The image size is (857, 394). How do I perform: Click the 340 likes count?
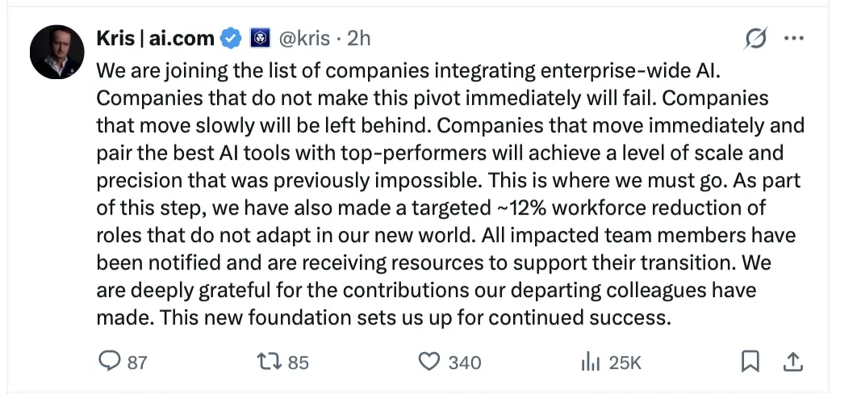coord(464,363)
